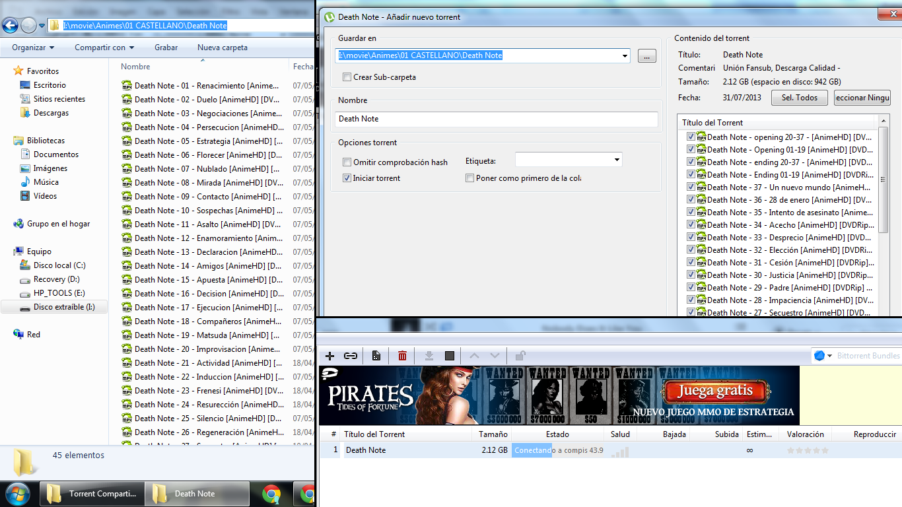Uncheck Death Note - Opening 01-19 file

pyautogui.click(x=691, y=149)
